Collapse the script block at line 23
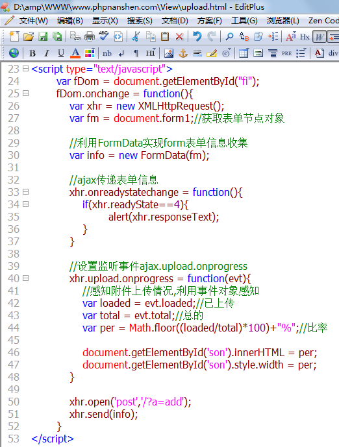 coord(26,69)
